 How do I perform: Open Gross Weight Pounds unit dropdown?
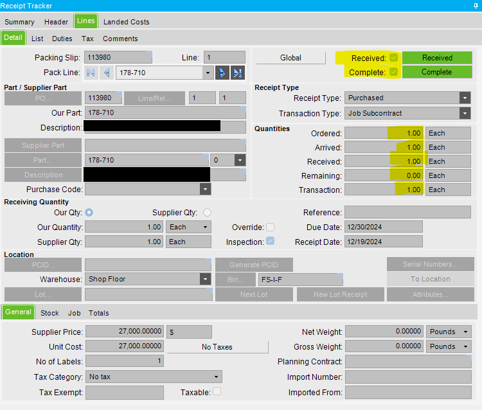click(x=465, y=346)
